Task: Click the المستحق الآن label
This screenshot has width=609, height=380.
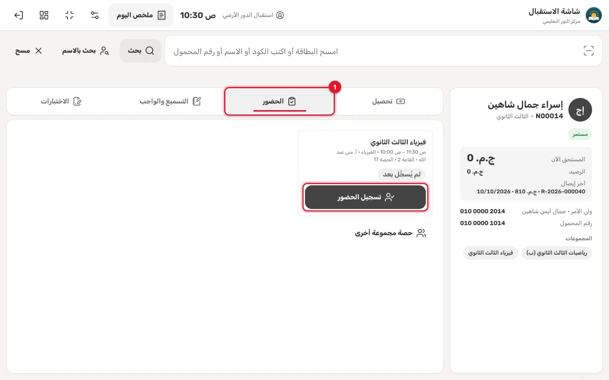Action: [568, 160]
